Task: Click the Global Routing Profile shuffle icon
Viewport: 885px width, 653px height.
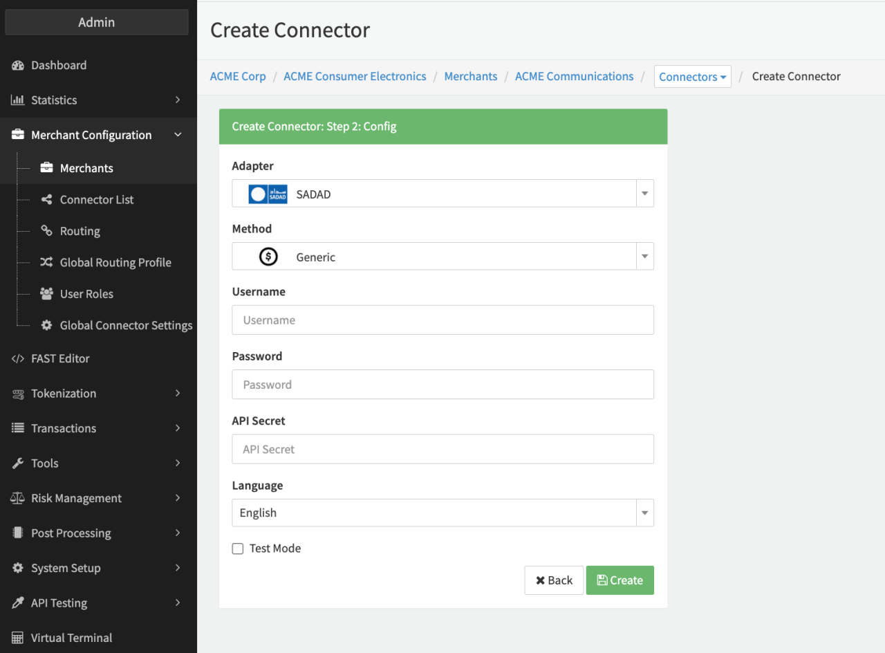Action: click(x=46, y=262)
